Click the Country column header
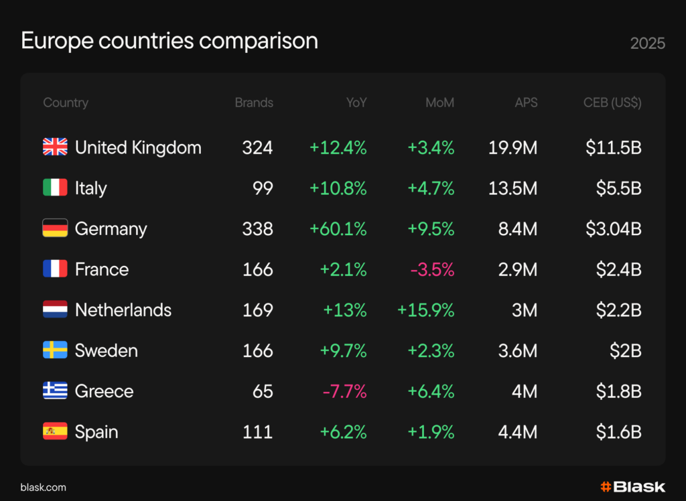Viewport: 686px width, 501px height. 66,103
